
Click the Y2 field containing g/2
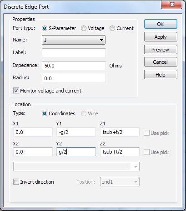[76, 152]
